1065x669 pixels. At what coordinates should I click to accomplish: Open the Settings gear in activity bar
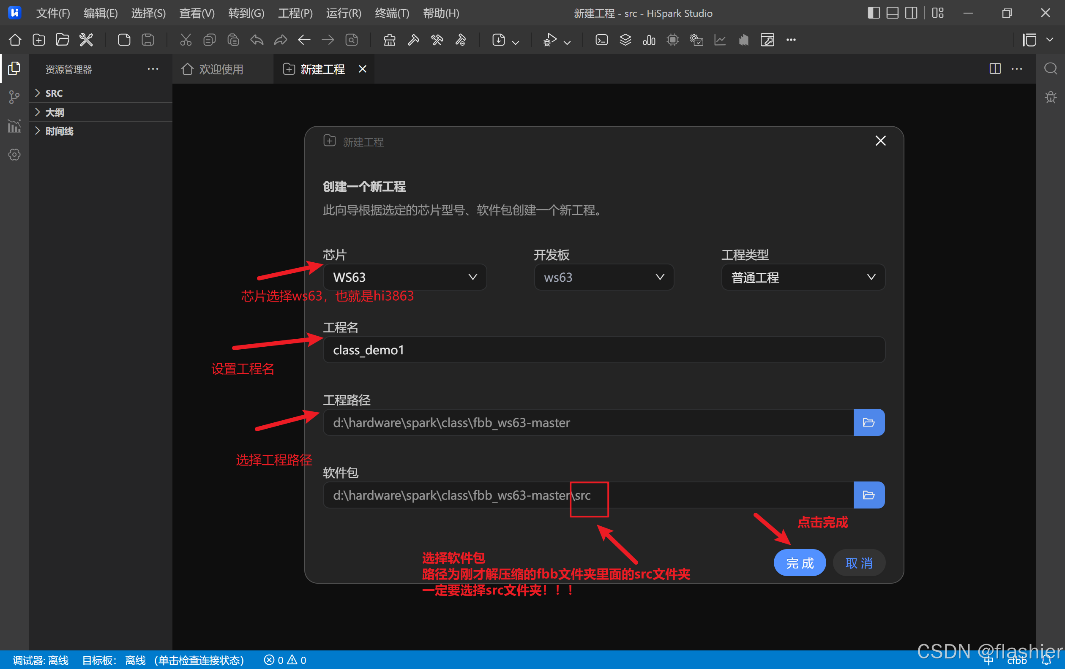(x=14, y=155)
